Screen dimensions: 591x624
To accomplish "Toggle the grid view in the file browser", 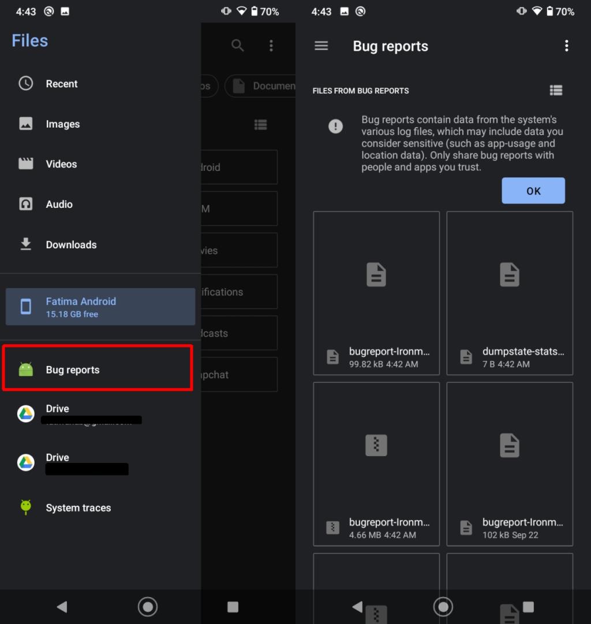I will click(x=260, y=125).
